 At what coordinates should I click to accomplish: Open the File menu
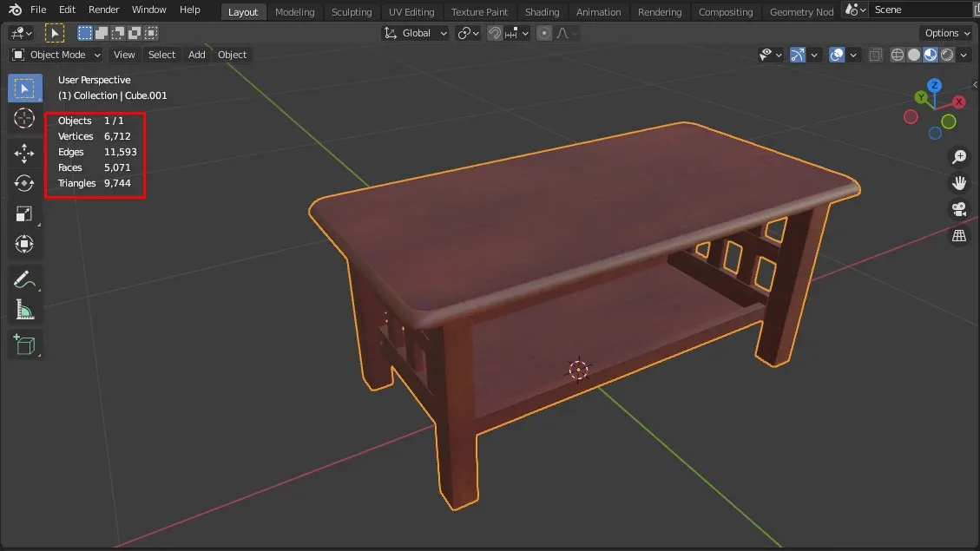(x=38, y=10)
